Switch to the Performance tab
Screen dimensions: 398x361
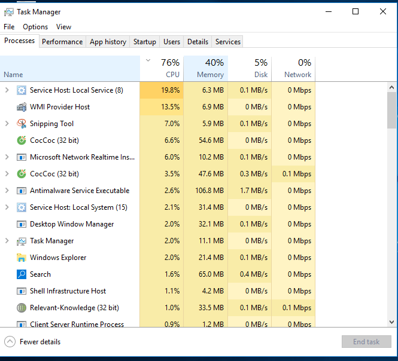click(62, 42)
